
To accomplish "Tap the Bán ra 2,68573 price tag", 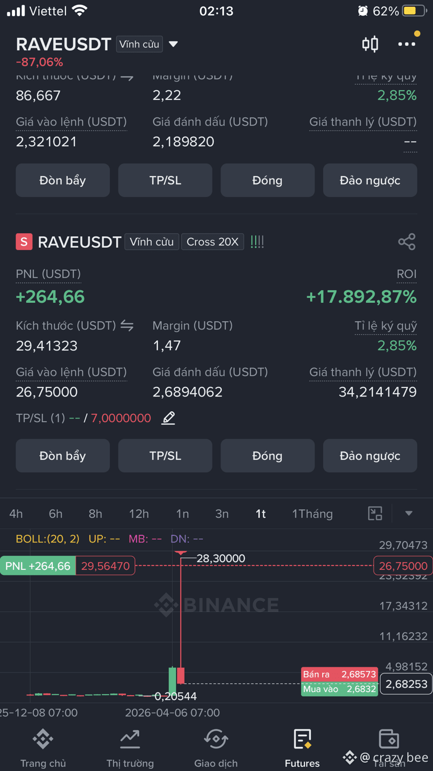I will [339, 674].
